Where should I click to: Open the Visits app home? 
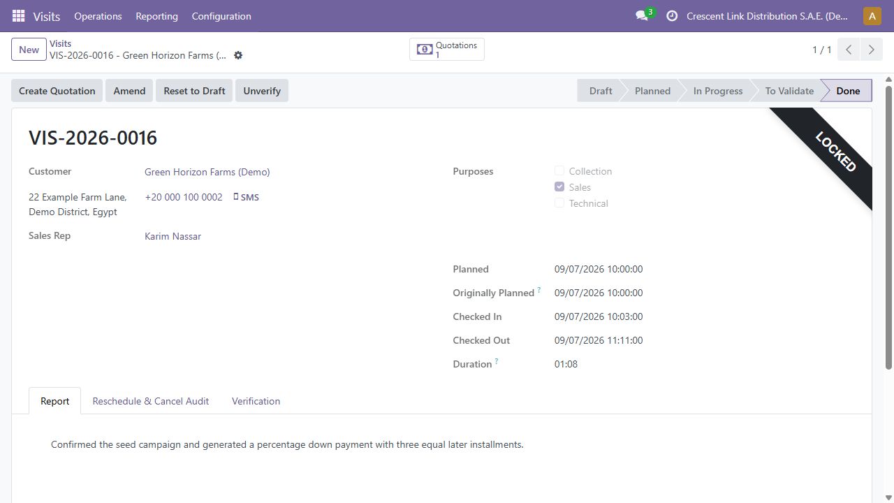tap(47, 16)
